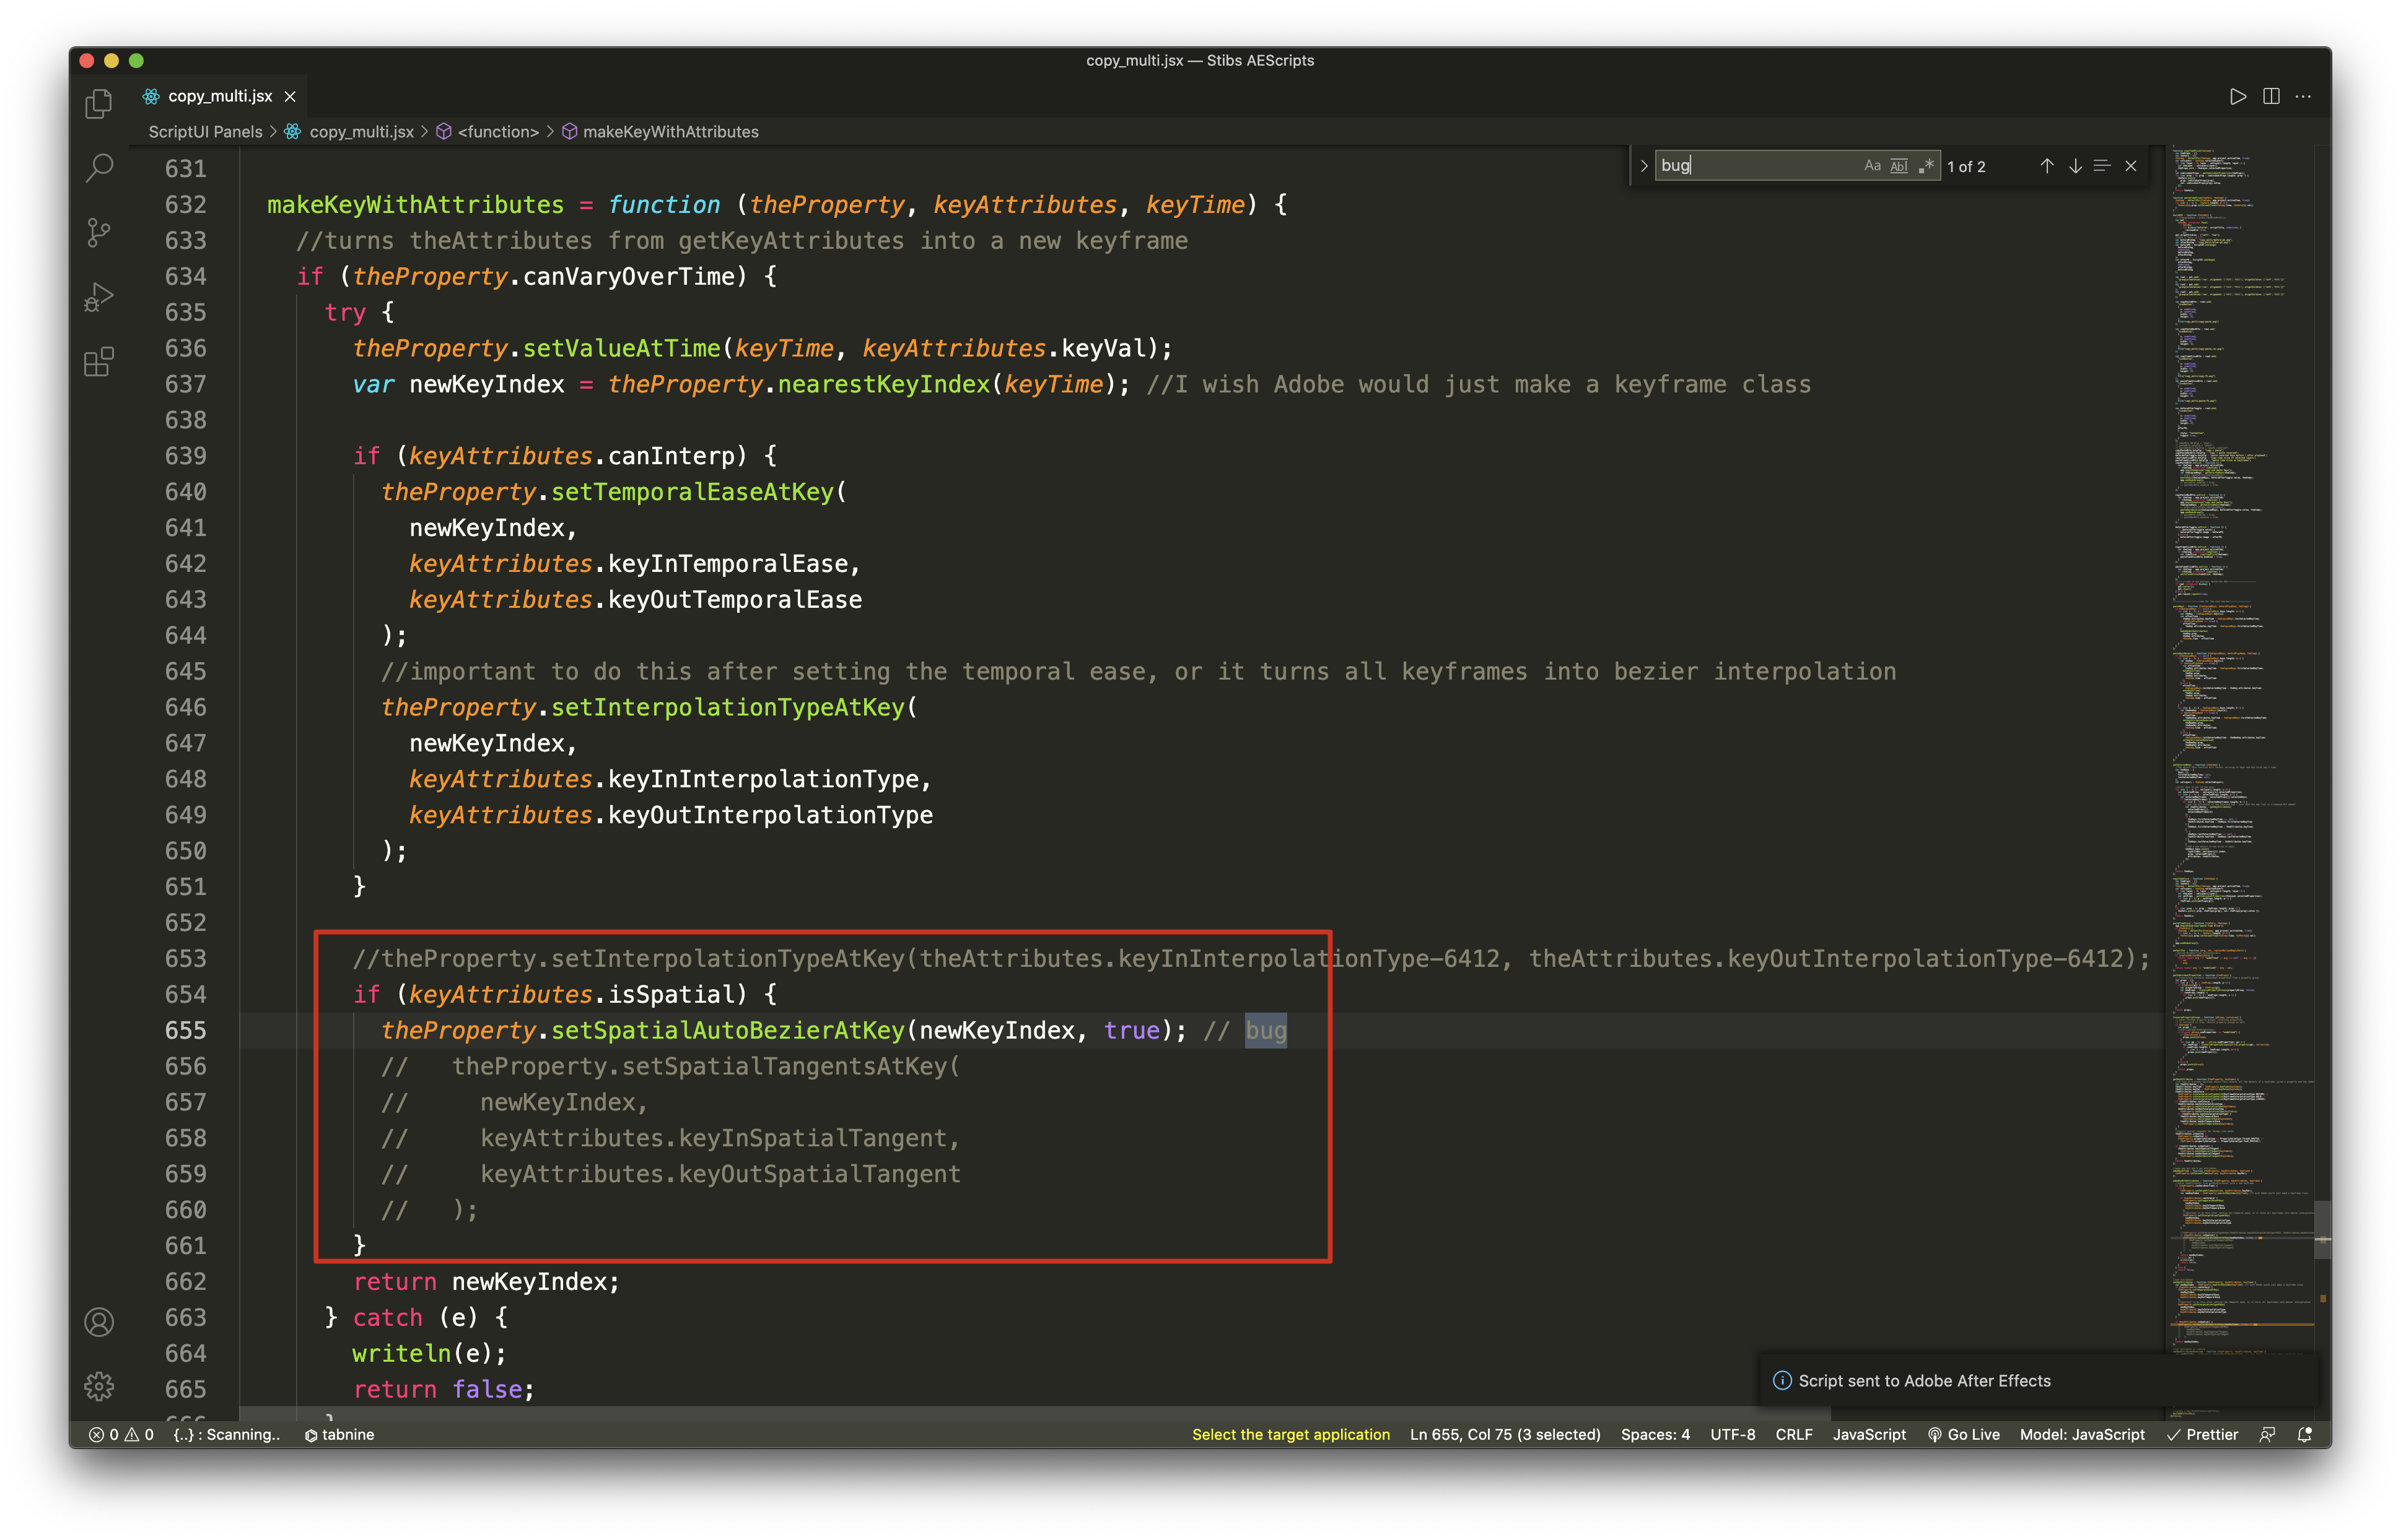Screen dimensions: 2401x1540
Task: Toggle Match Case in find widget
Action: click(x=1871, y=166)
